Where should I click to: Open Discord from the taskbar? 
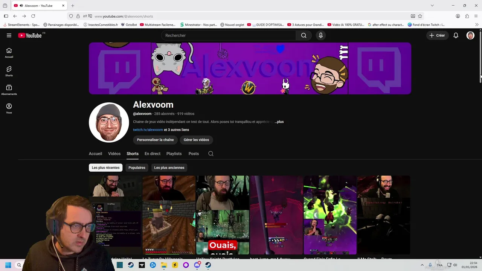point(197,265)
